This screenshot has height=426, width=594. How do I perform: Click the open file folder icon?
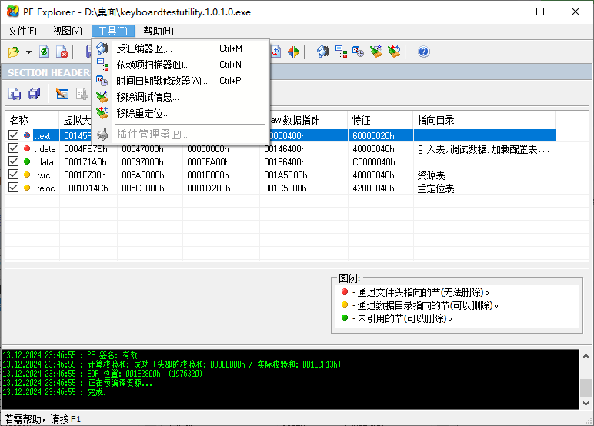pyautogui.click(x=13, y=52)
